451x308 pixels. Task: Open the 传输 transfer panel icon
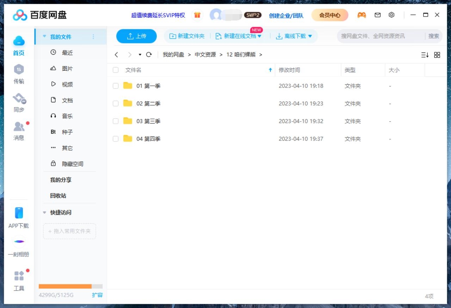coord(19,70)
